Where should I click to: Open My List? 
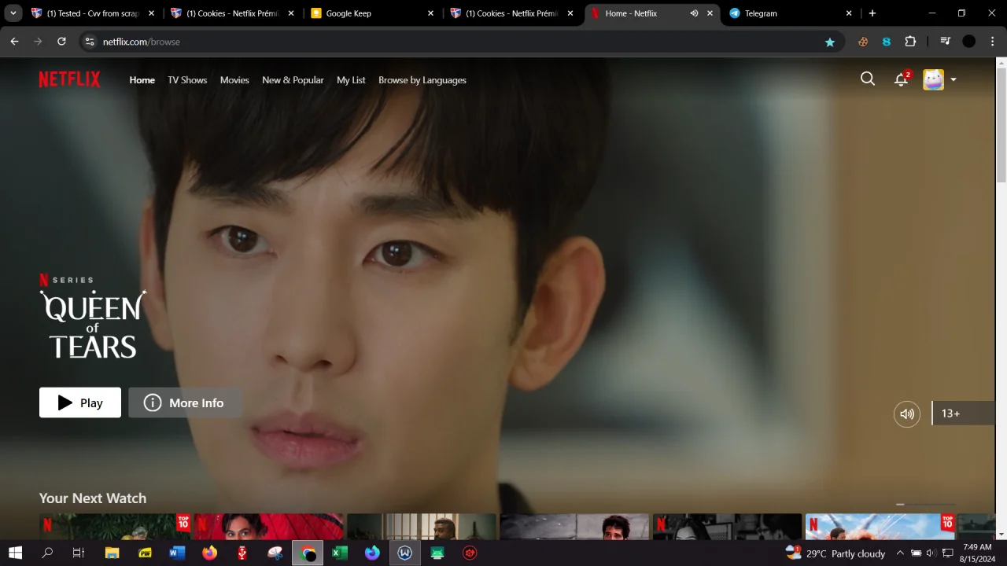point(351,80)
